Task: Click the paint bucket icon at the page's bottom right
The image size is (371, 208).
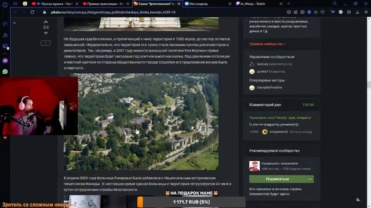Action: (358, 200)
